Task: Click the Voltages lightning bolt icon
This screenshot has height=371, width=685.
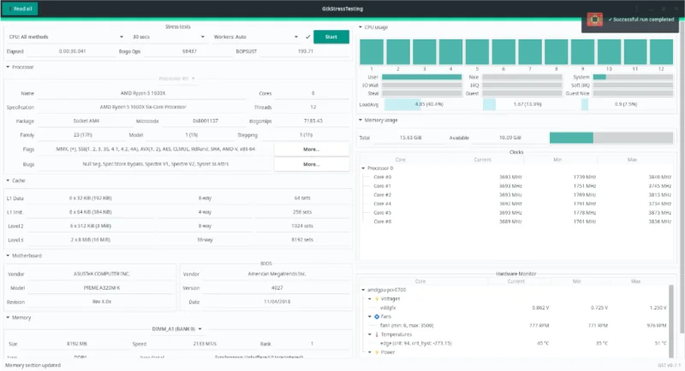Action: point(377,299)
